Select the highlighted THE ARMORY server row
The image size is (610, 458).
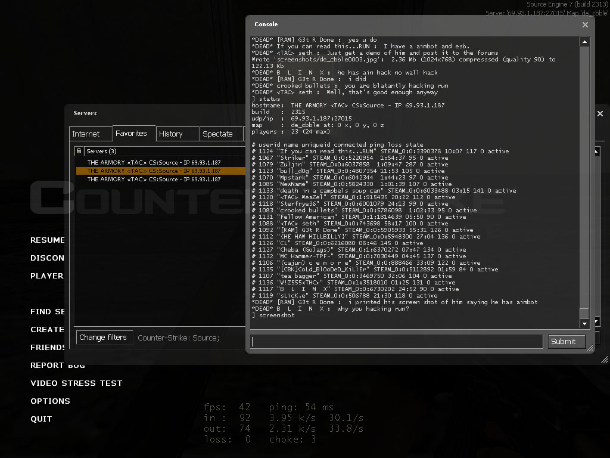point(154,171)
